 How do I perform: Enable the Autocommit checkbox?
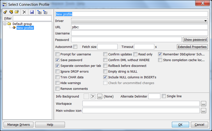tap(75, 47)
